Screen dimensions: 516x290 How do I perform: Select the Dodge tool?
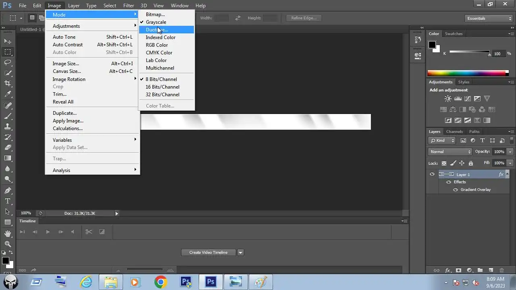(8, 179)
